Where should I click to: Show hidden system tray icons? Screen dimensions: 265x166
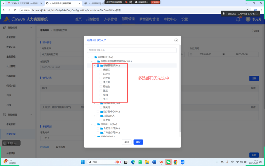coord(217,162)
